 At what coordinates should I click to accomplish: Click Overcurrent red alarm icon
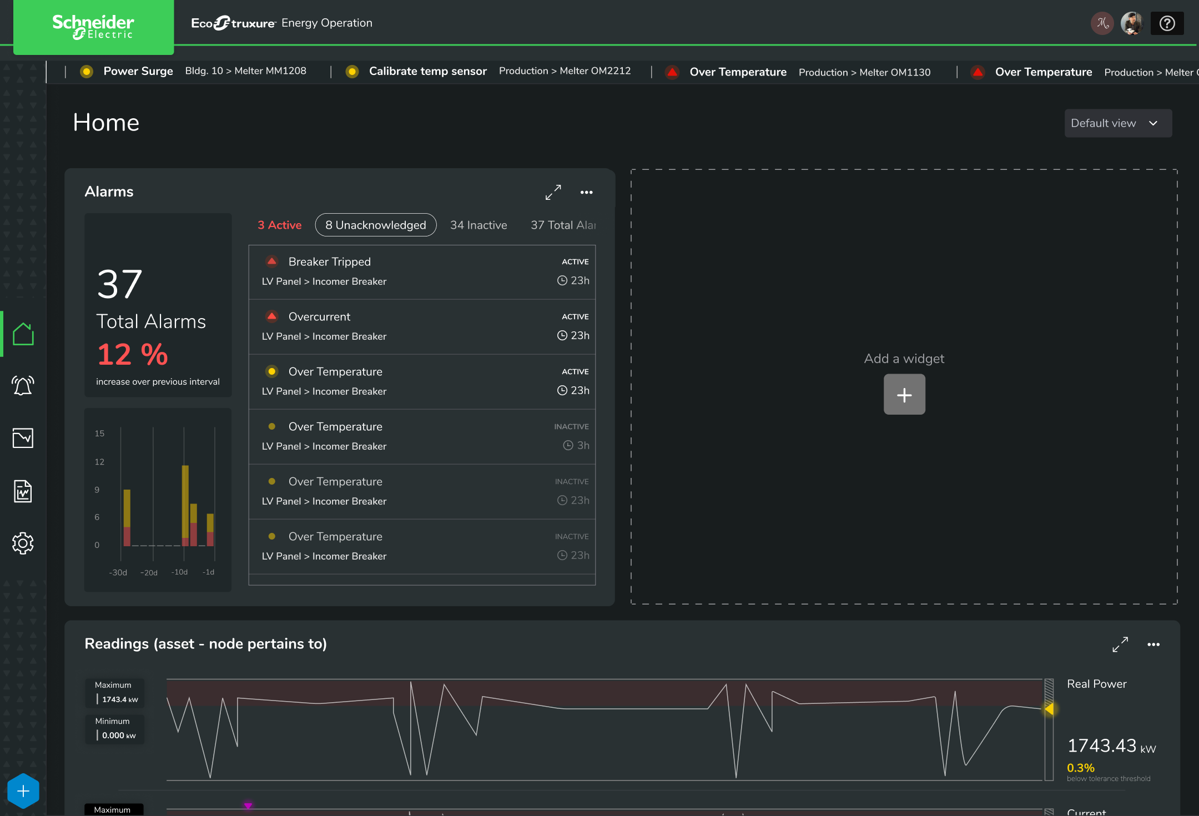[x=272, y=316]
